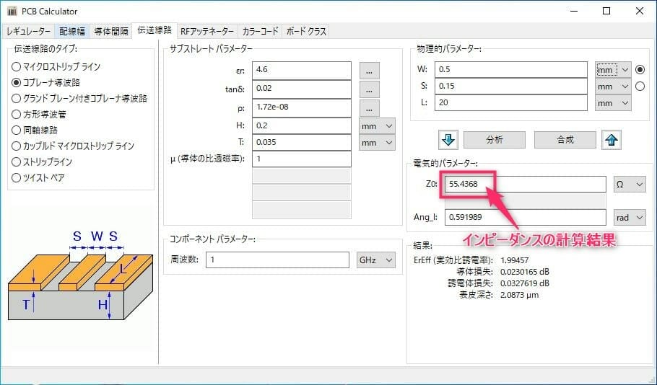
Task: Select the S parameter radio button
Action: click(640, 87)
